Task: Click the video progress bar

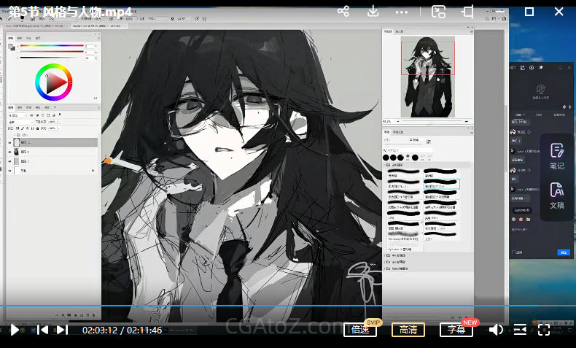Action: tap(292, 305)
